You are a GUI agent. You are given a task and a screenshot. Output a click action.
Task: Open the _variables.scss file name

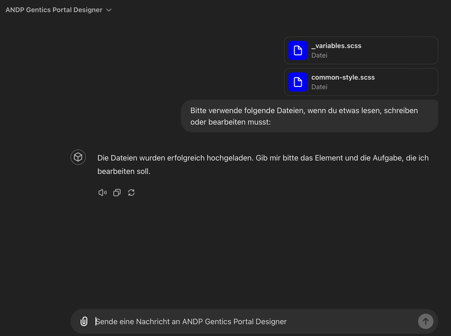click(x=336, y=46)
